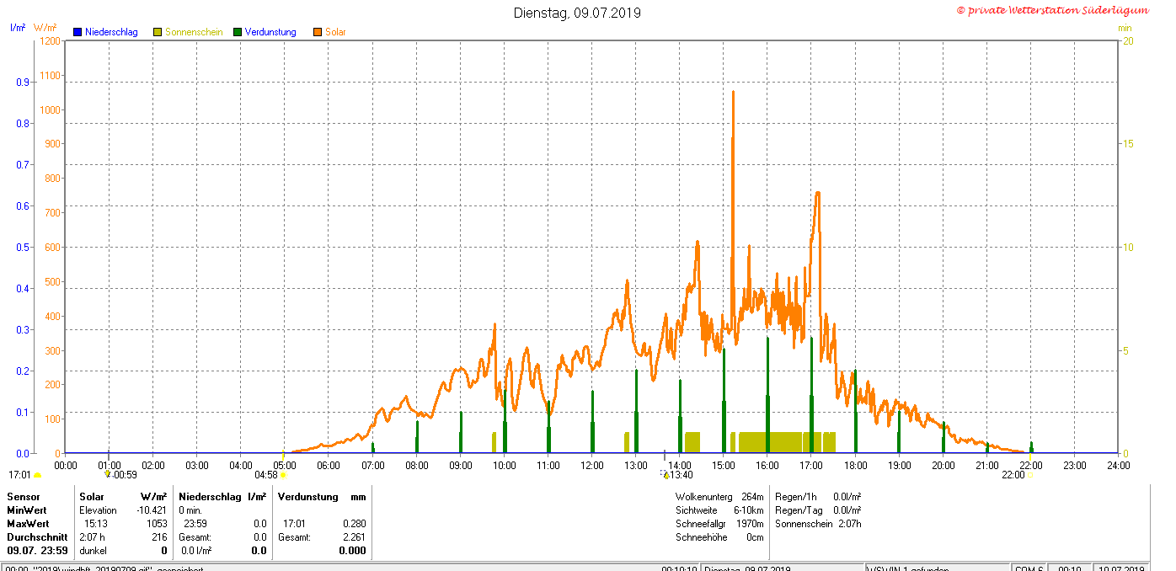Viewport: 1176px width, 571px height.
Task: Click the moon marker icon at 00:59
Action: (x=107, y=474)
